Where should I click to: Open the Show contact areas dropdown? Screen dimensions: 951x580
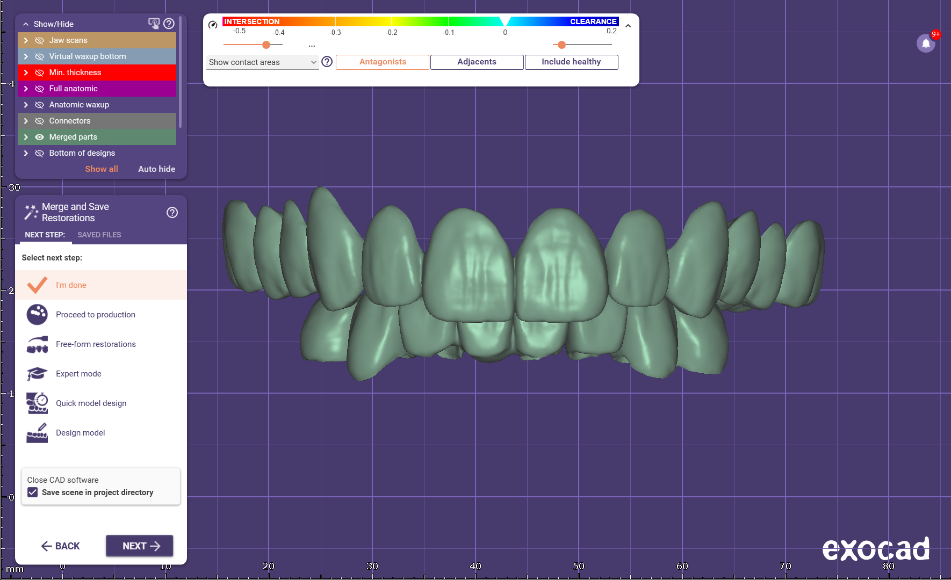(x=262, y=62)
